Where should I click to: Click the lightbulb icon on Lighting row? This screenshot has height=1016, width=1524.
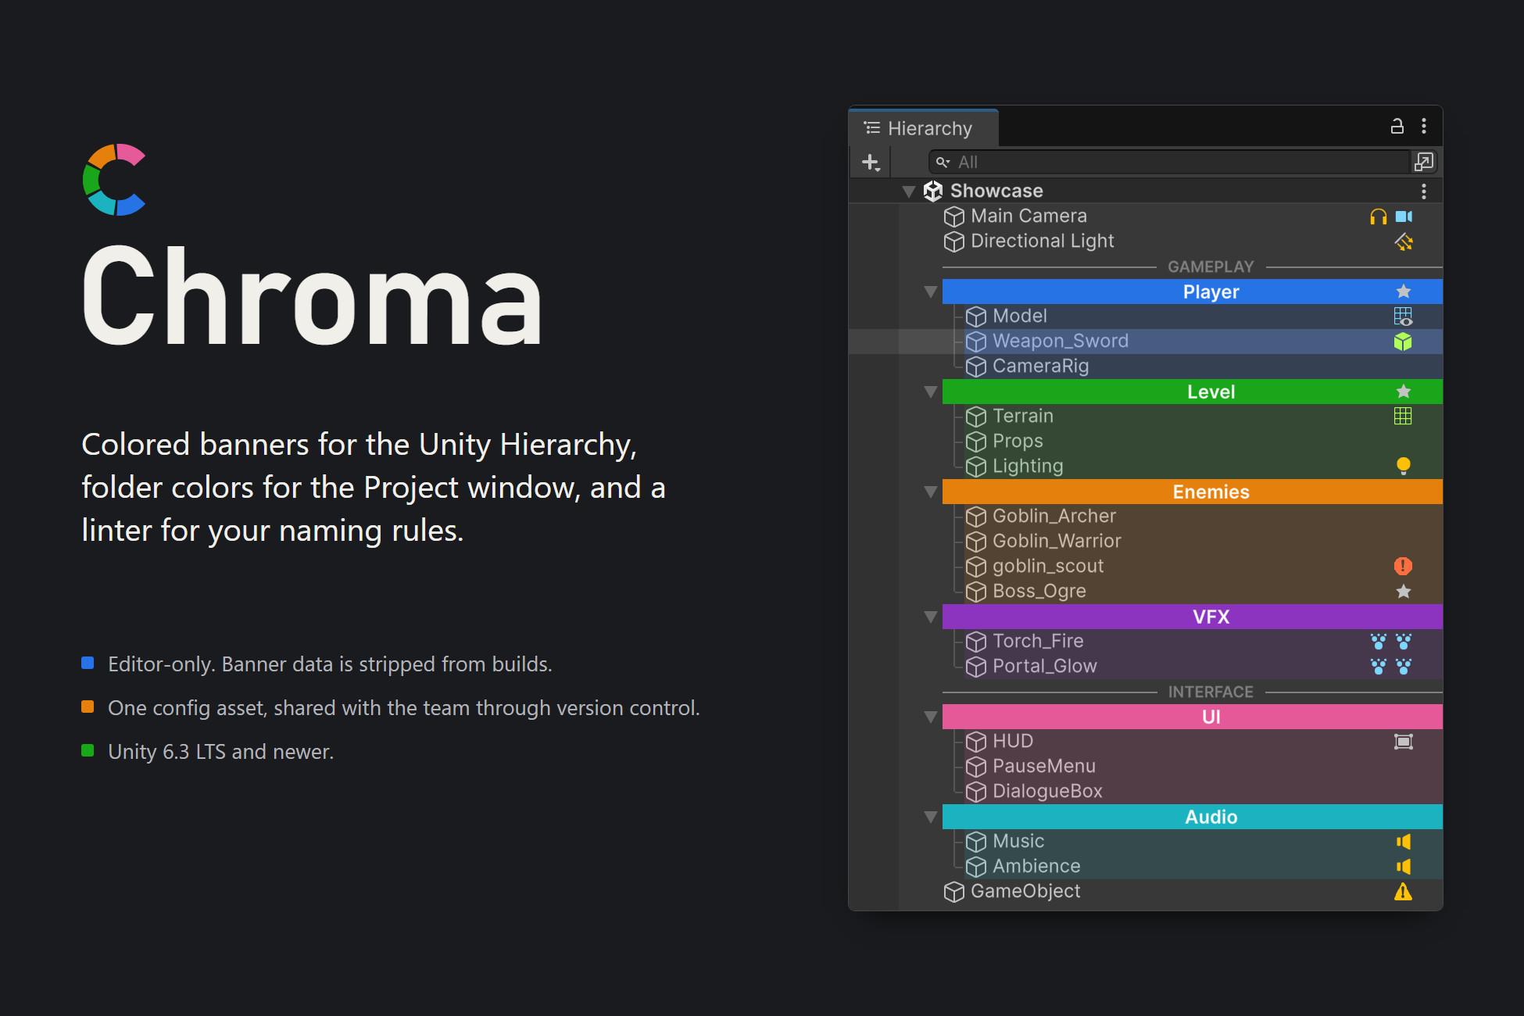(x=1404, y=467)
